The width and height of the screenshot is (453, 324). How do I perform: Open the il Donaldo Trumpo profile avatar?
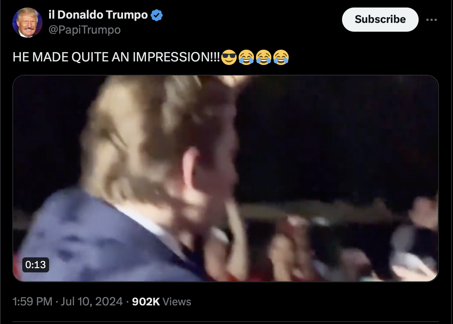tap(27, 23)
